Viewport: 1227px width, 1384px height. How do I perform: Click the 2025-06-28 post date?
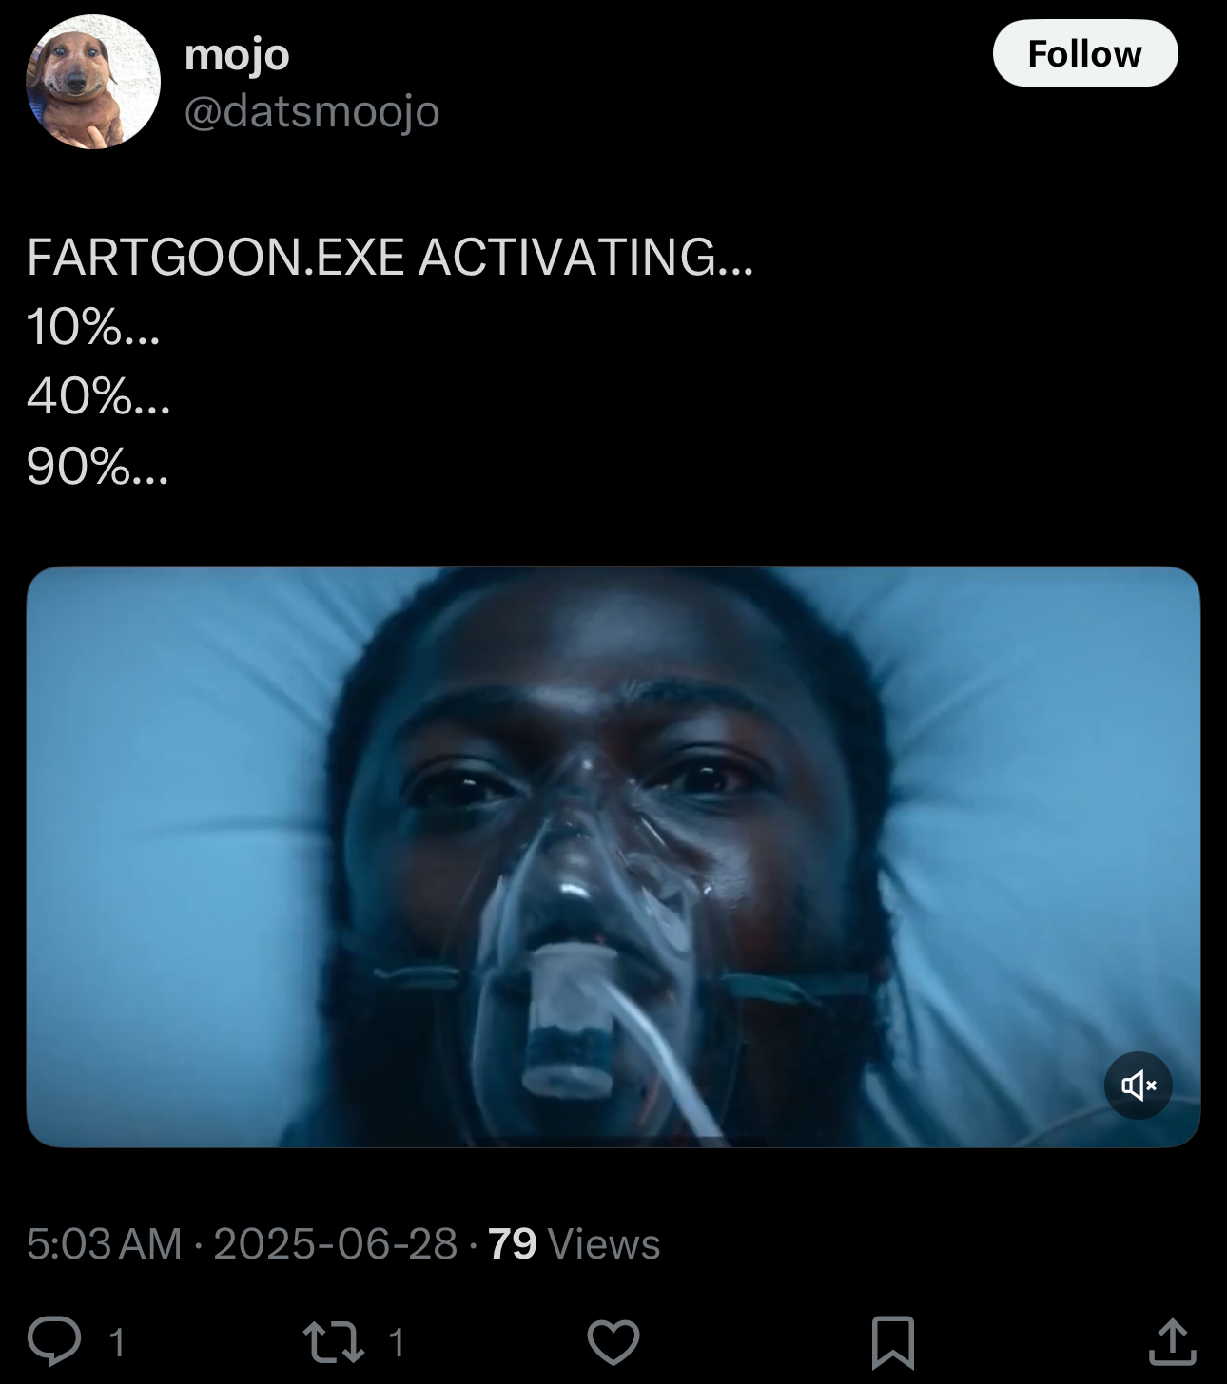point(336,1243)
